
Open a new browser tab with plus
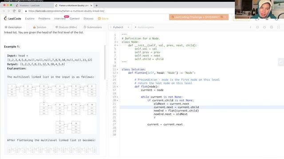[97, 6]
